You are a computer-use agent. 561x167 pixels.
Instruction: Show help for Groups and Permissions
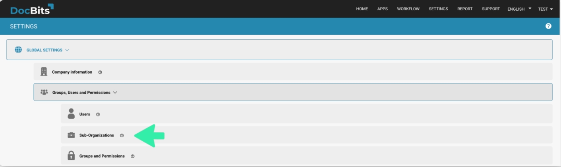tap(133, 156)
